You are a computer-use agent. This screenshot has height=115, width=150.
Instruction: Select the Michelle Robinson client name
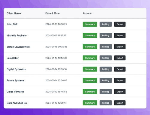coord(17,35)
